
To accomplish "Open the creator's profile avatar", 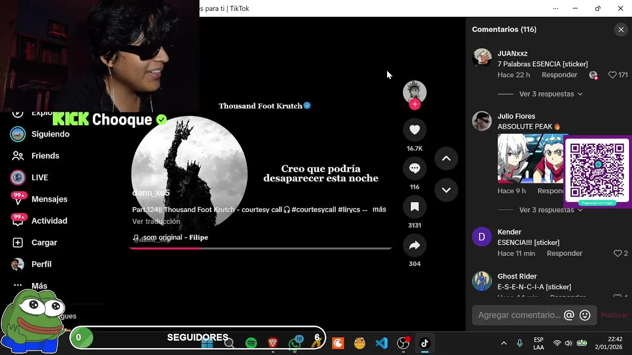I will (x=414, y=92).
